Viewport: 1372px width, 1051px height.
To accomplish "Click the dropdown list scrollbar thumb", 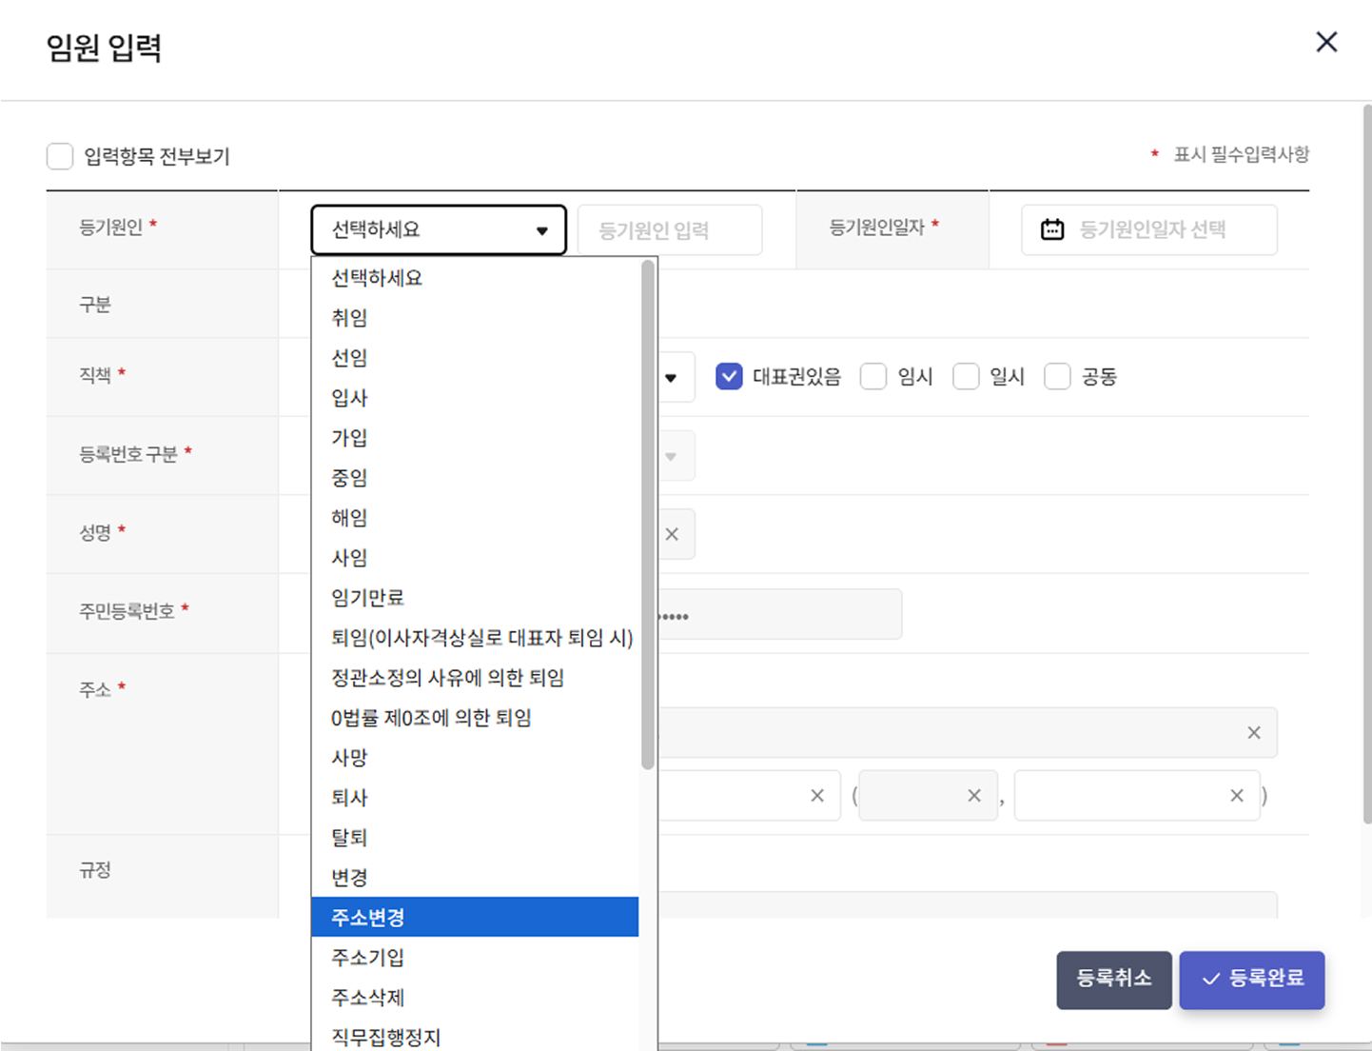I will point(648,514).
